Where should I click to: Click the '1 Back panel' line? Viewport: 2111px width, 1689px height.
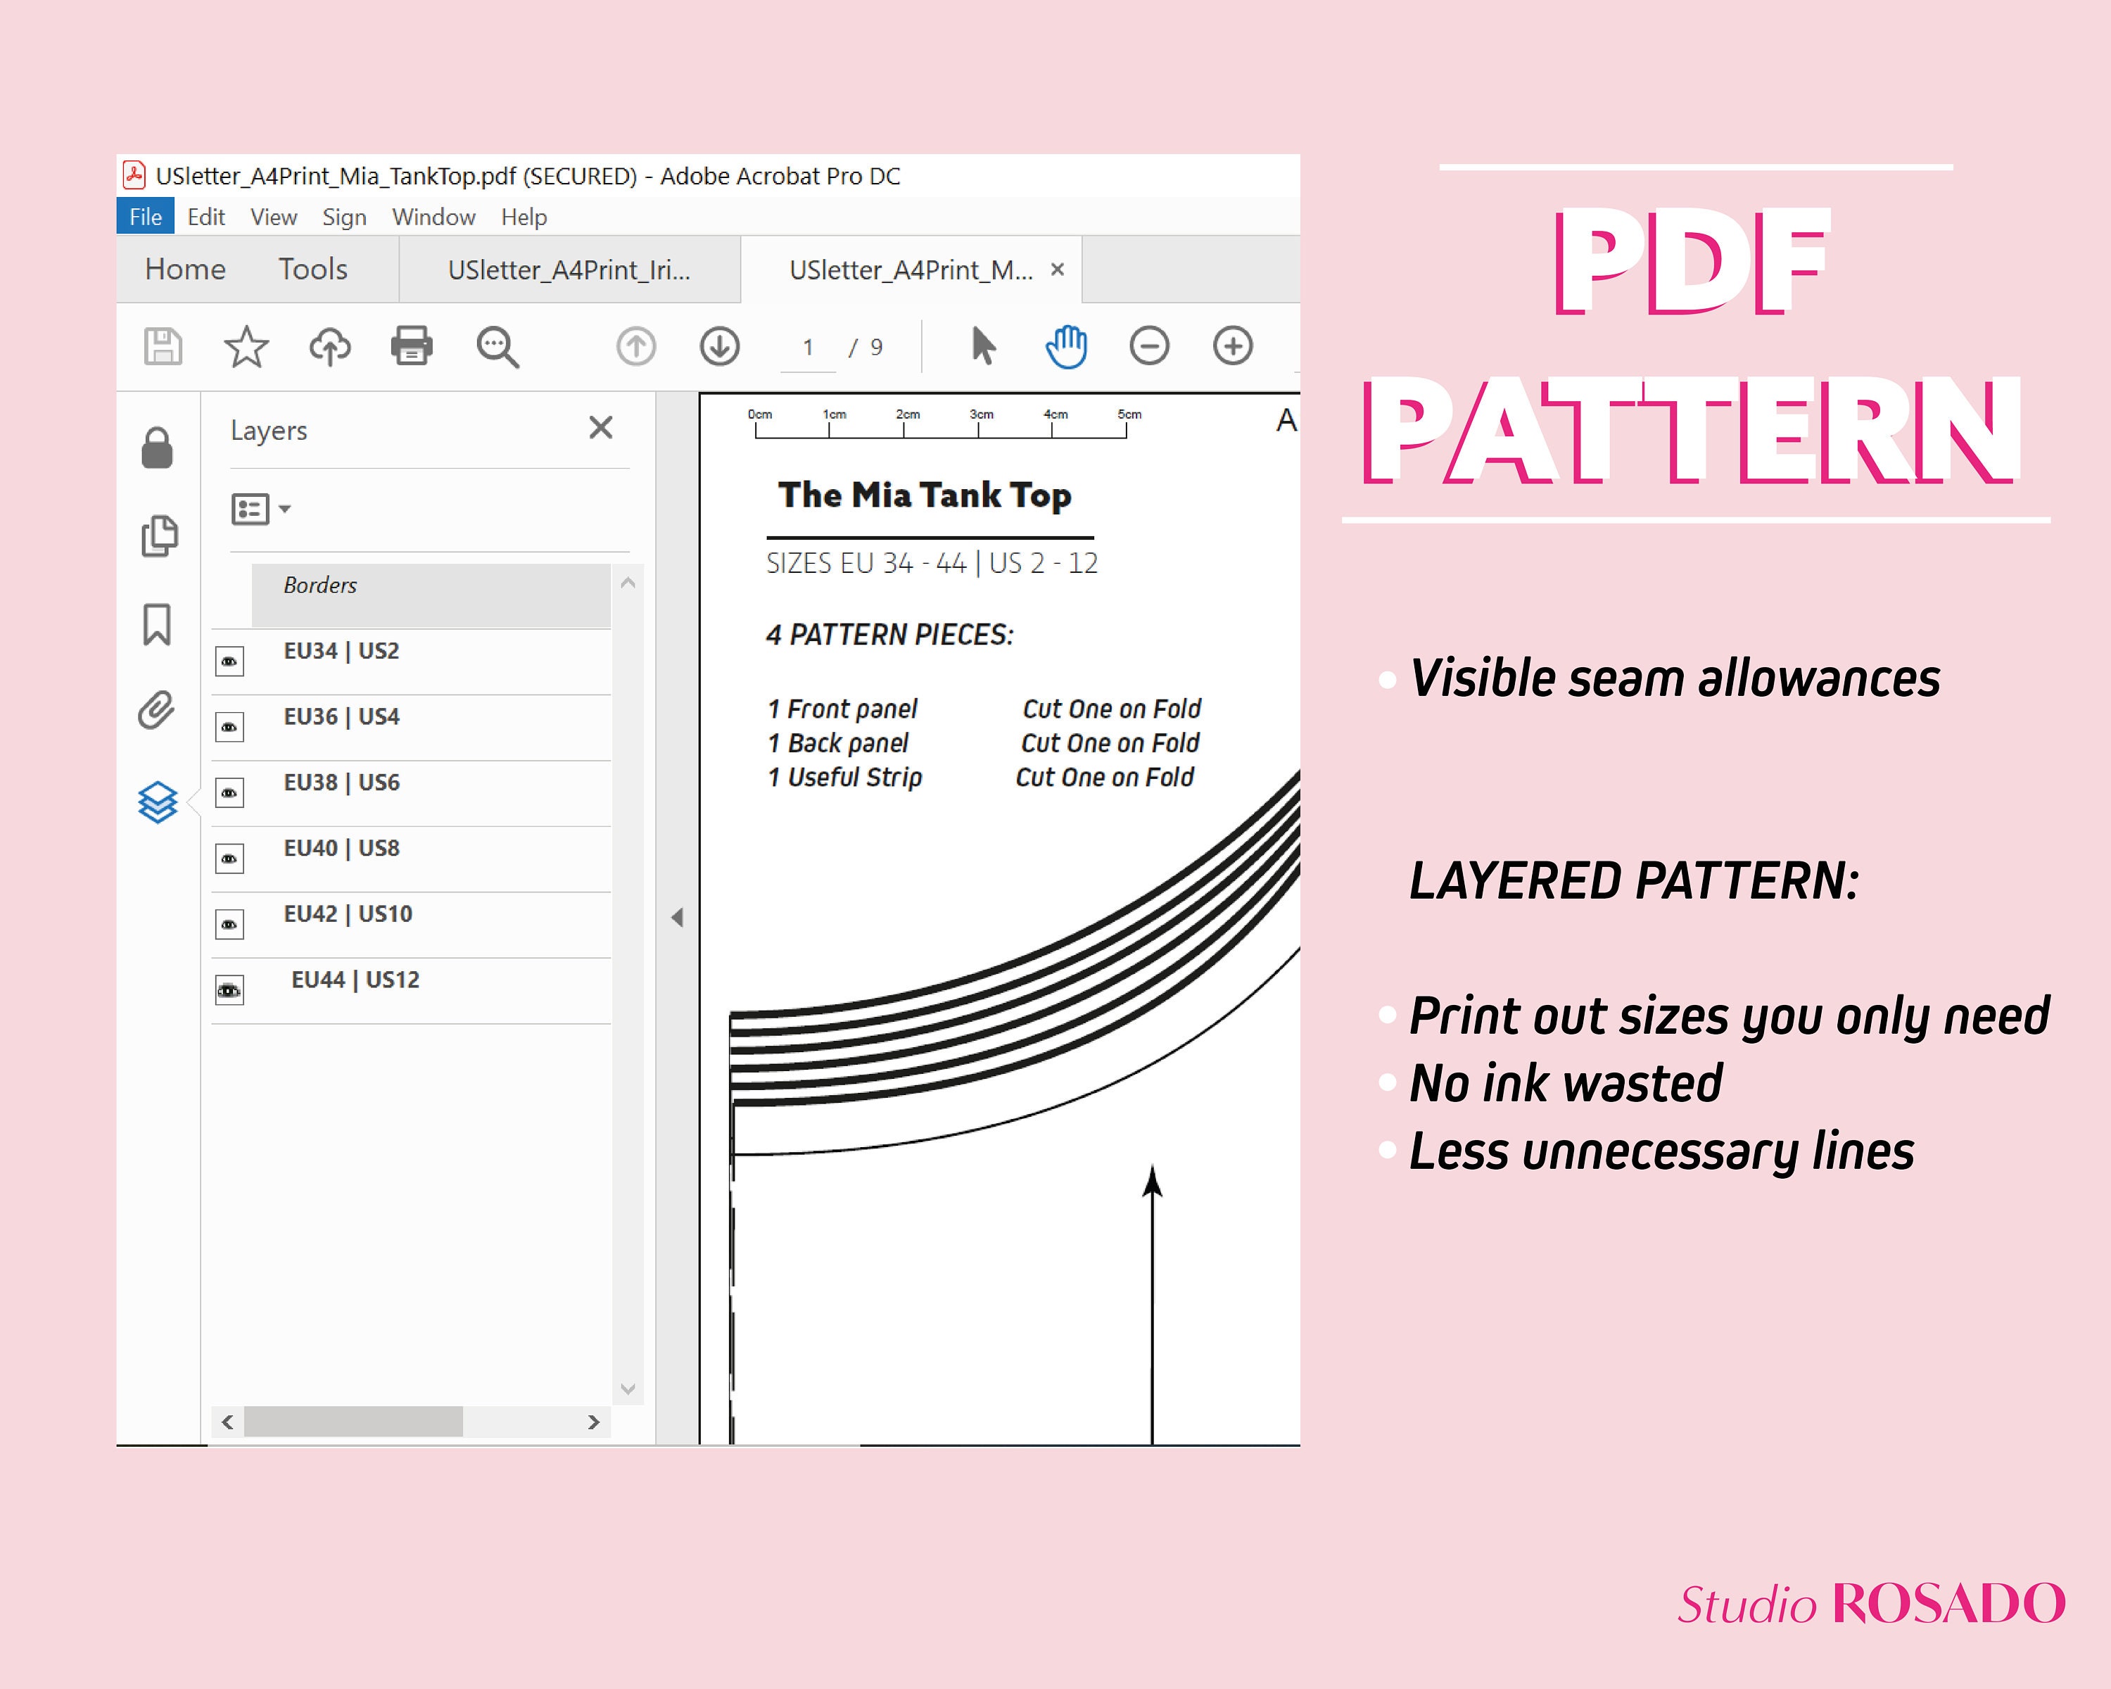(x=839, y=743)
